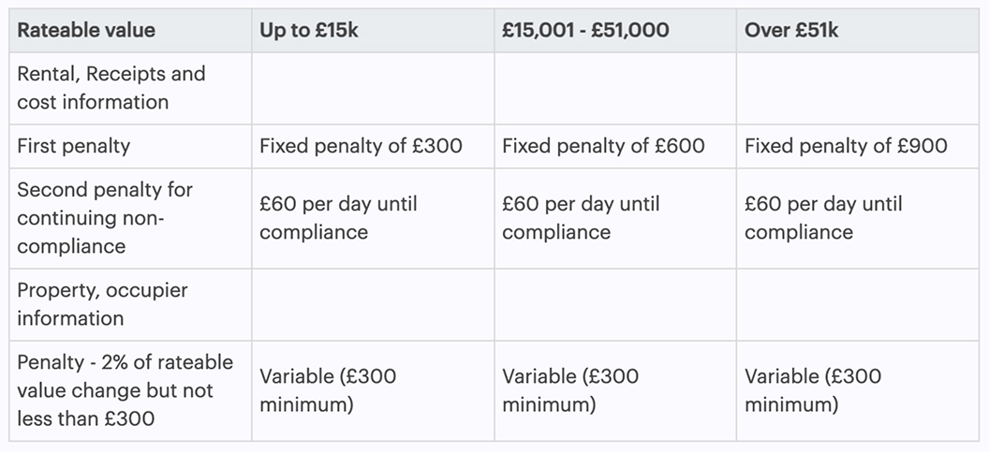Select the "Up to £15k" header cell
Viewport: 989px width, 453px height.
(x=309, y=30)
